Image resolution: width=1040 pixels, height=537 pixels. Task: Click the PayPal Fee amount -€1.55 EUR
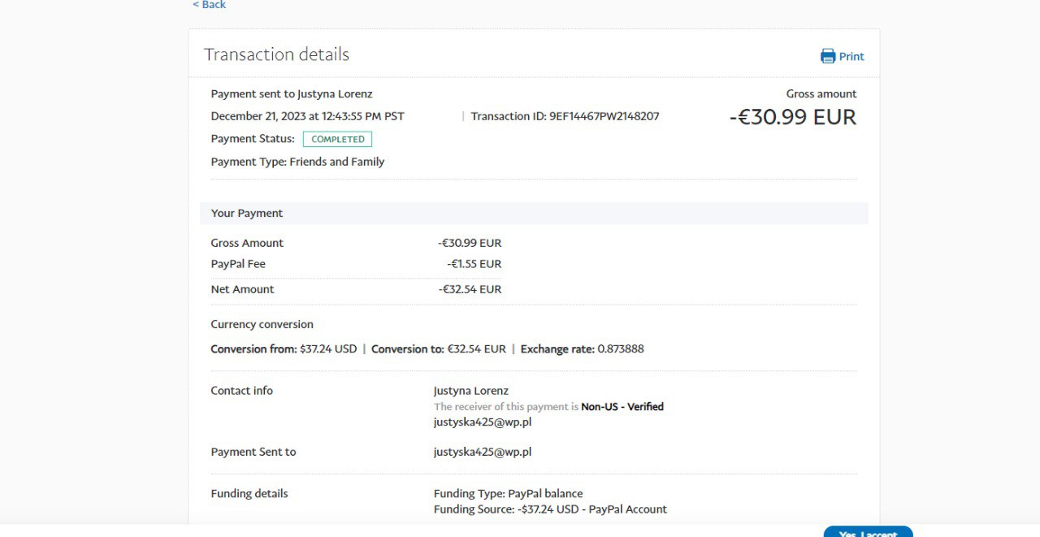point(474,264)
